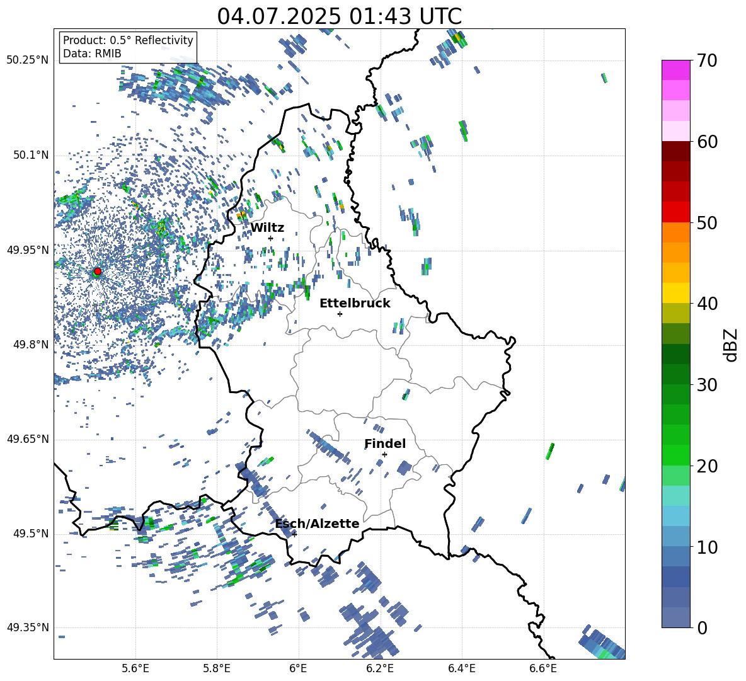Click the 50 tick label on colorbar

tap(706, 222)
